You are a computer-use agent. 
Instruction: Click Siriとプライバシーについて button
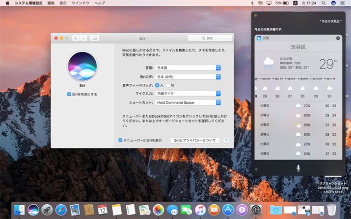[x=195, y=140]
